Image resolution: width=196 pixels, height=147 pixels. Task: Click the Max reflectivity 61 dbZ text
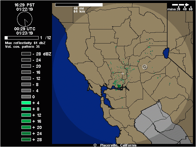(25, 43)
